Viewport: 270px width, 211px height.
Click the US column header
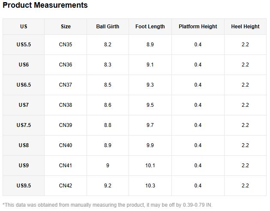coord(24,27)
